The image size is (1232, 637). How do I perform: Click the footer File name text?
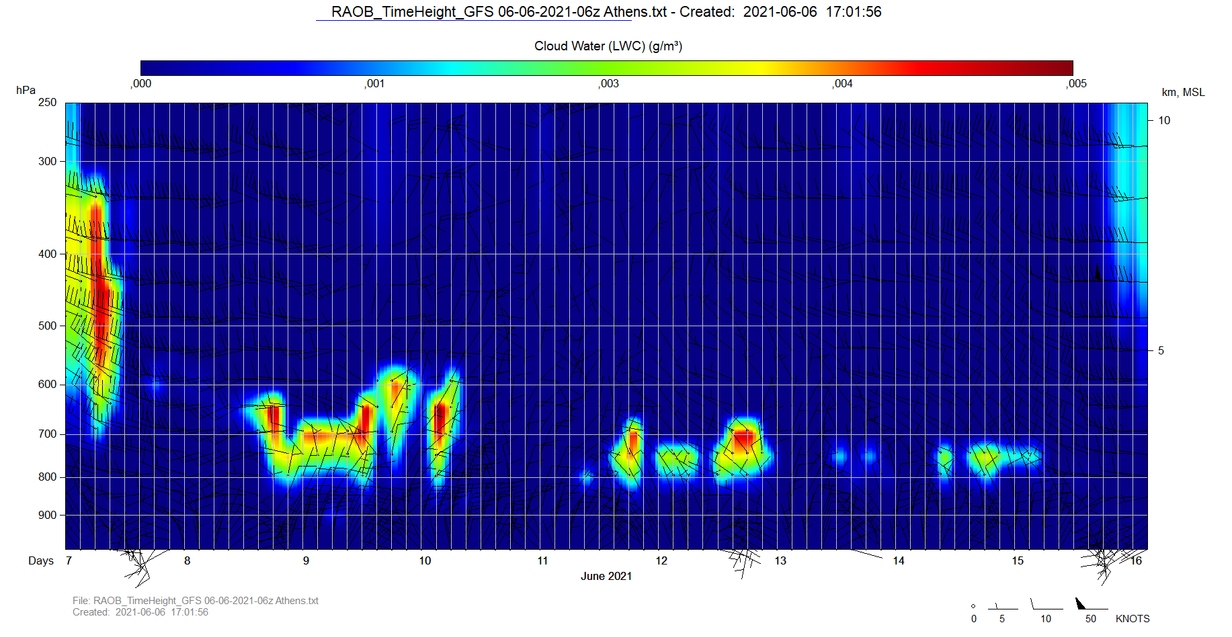(x=195, y=601)
